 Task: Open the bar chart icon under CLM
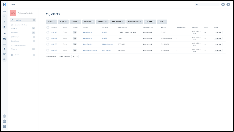pyautogui.click(x=4, y=27)
